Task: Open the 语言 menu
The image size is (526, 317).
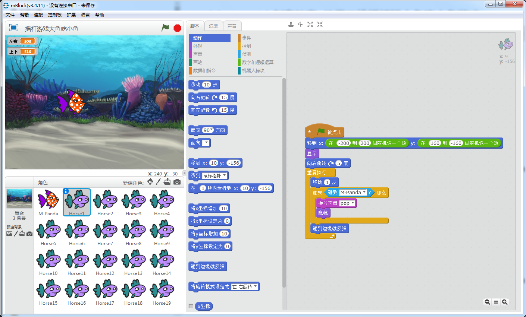Action: (x=85, y=15)
